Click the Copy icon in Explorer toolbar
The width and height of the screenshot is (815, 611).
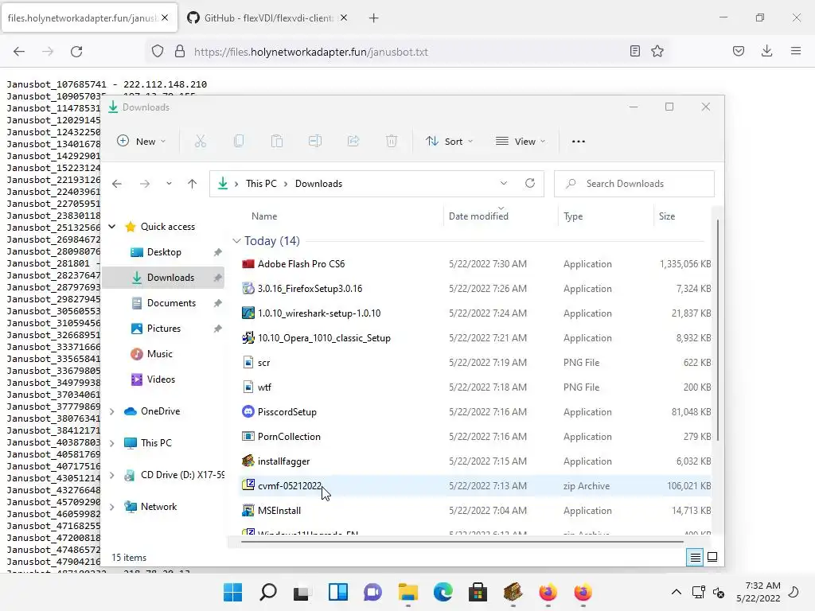239,142
